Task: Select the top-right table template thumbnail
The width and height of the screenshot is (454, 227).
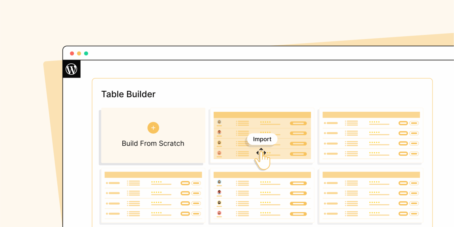Action: point(371,135)
